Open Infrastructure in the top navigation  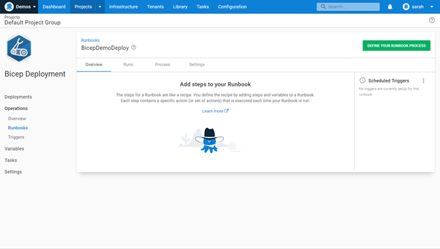click(124, 7)
